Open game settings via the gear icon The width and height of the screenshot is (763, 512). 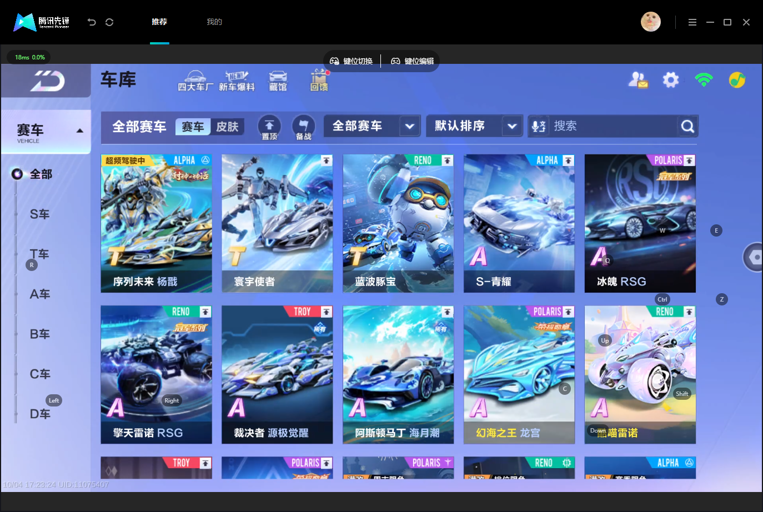[671, 80]
